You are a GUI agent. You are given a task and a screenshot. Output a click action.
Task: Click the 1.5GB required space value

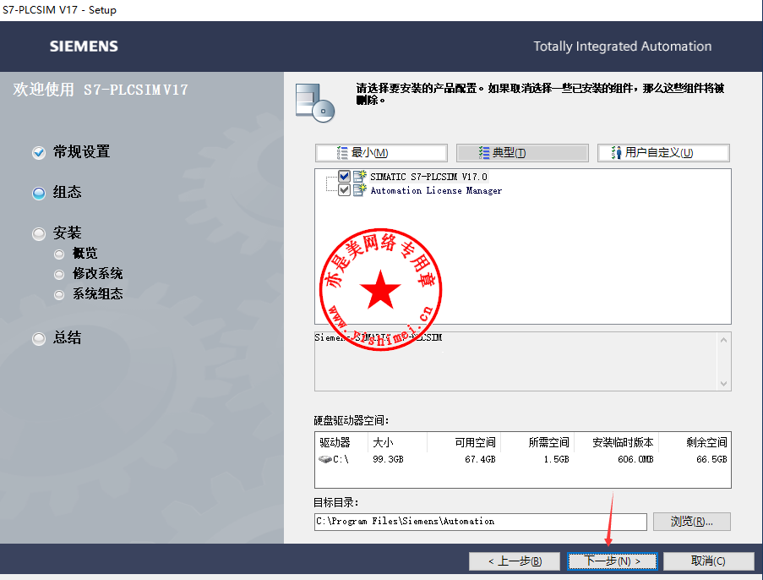point(556,459)
